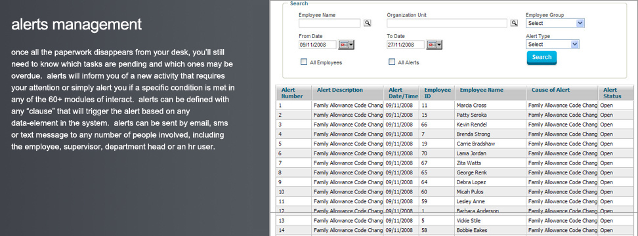The height and width of the screenshot is (236, 638).
Task: Tick the All Alerts checkbox
Action: (392, 62)
